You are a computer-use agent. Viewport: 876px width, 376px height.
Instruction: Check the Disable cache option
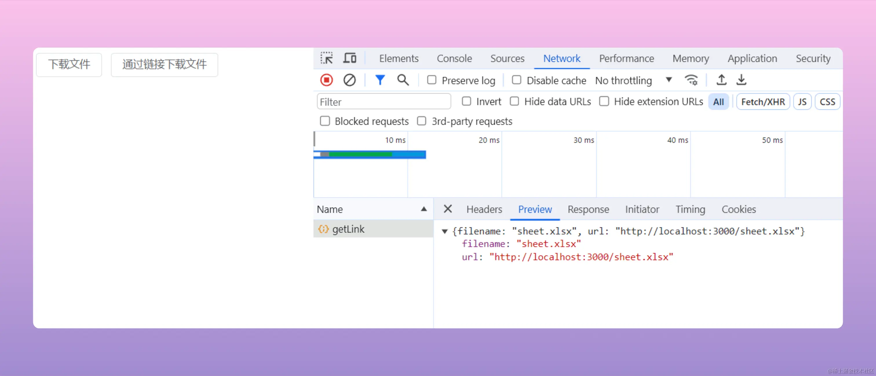pyautogui.click(x=516, y=80)
